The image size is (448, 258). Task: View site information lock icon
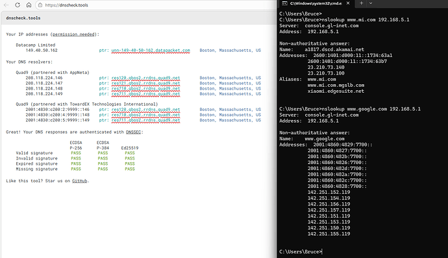40,5
